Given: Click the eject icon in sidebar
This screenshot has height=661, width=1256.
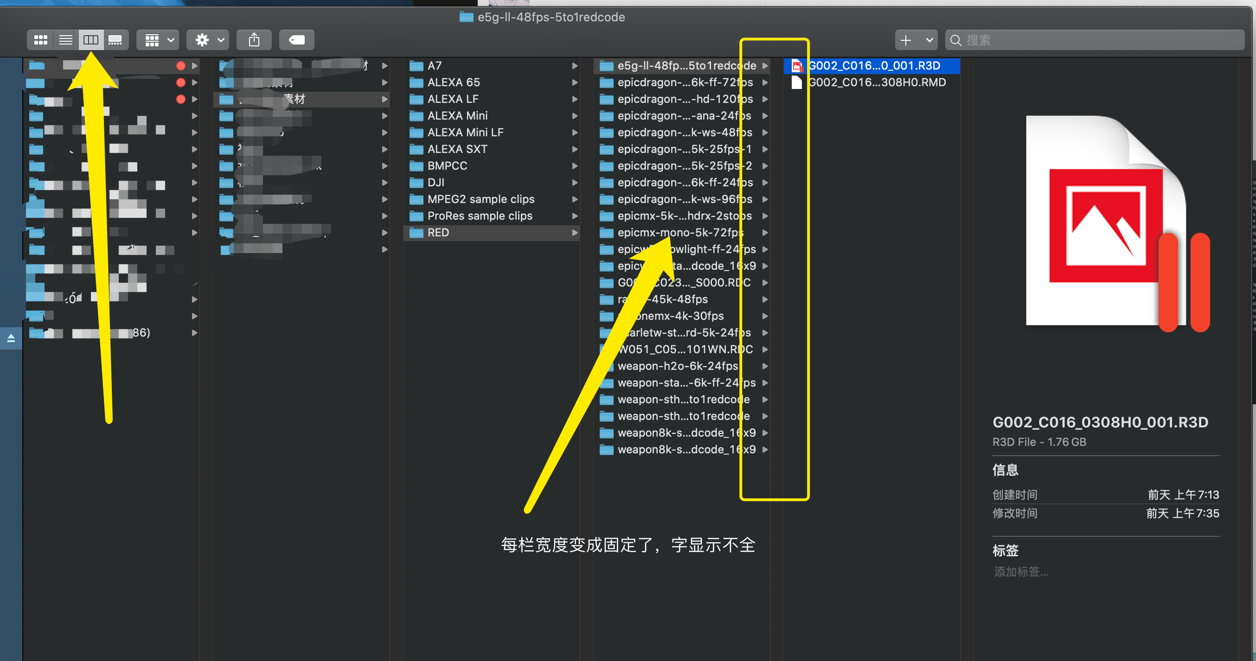Looking at the screenshot, I should click(x=11, y=338).
